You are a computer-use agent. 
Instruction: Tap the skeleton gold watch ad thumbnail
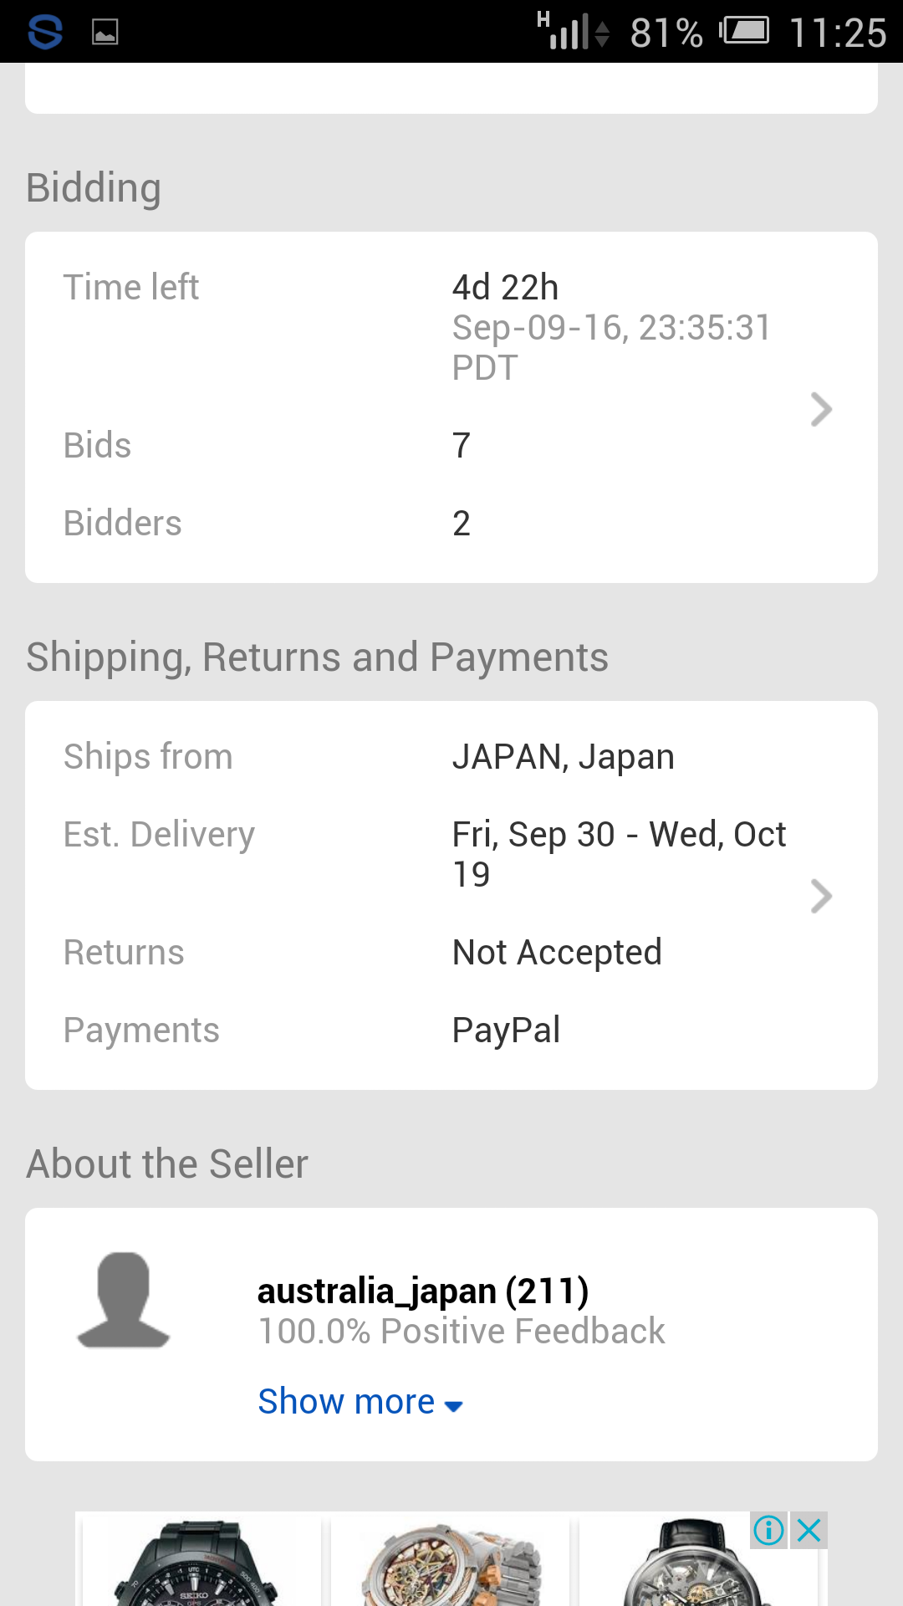point(450,1559)
